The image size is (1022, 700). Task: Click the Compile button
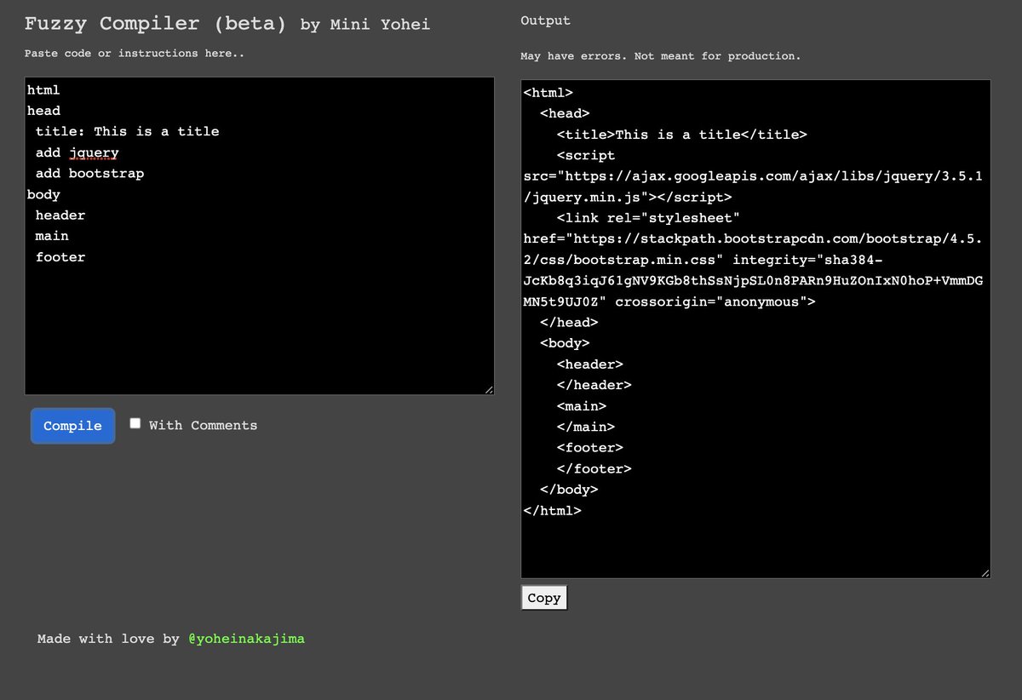point(72,426)
